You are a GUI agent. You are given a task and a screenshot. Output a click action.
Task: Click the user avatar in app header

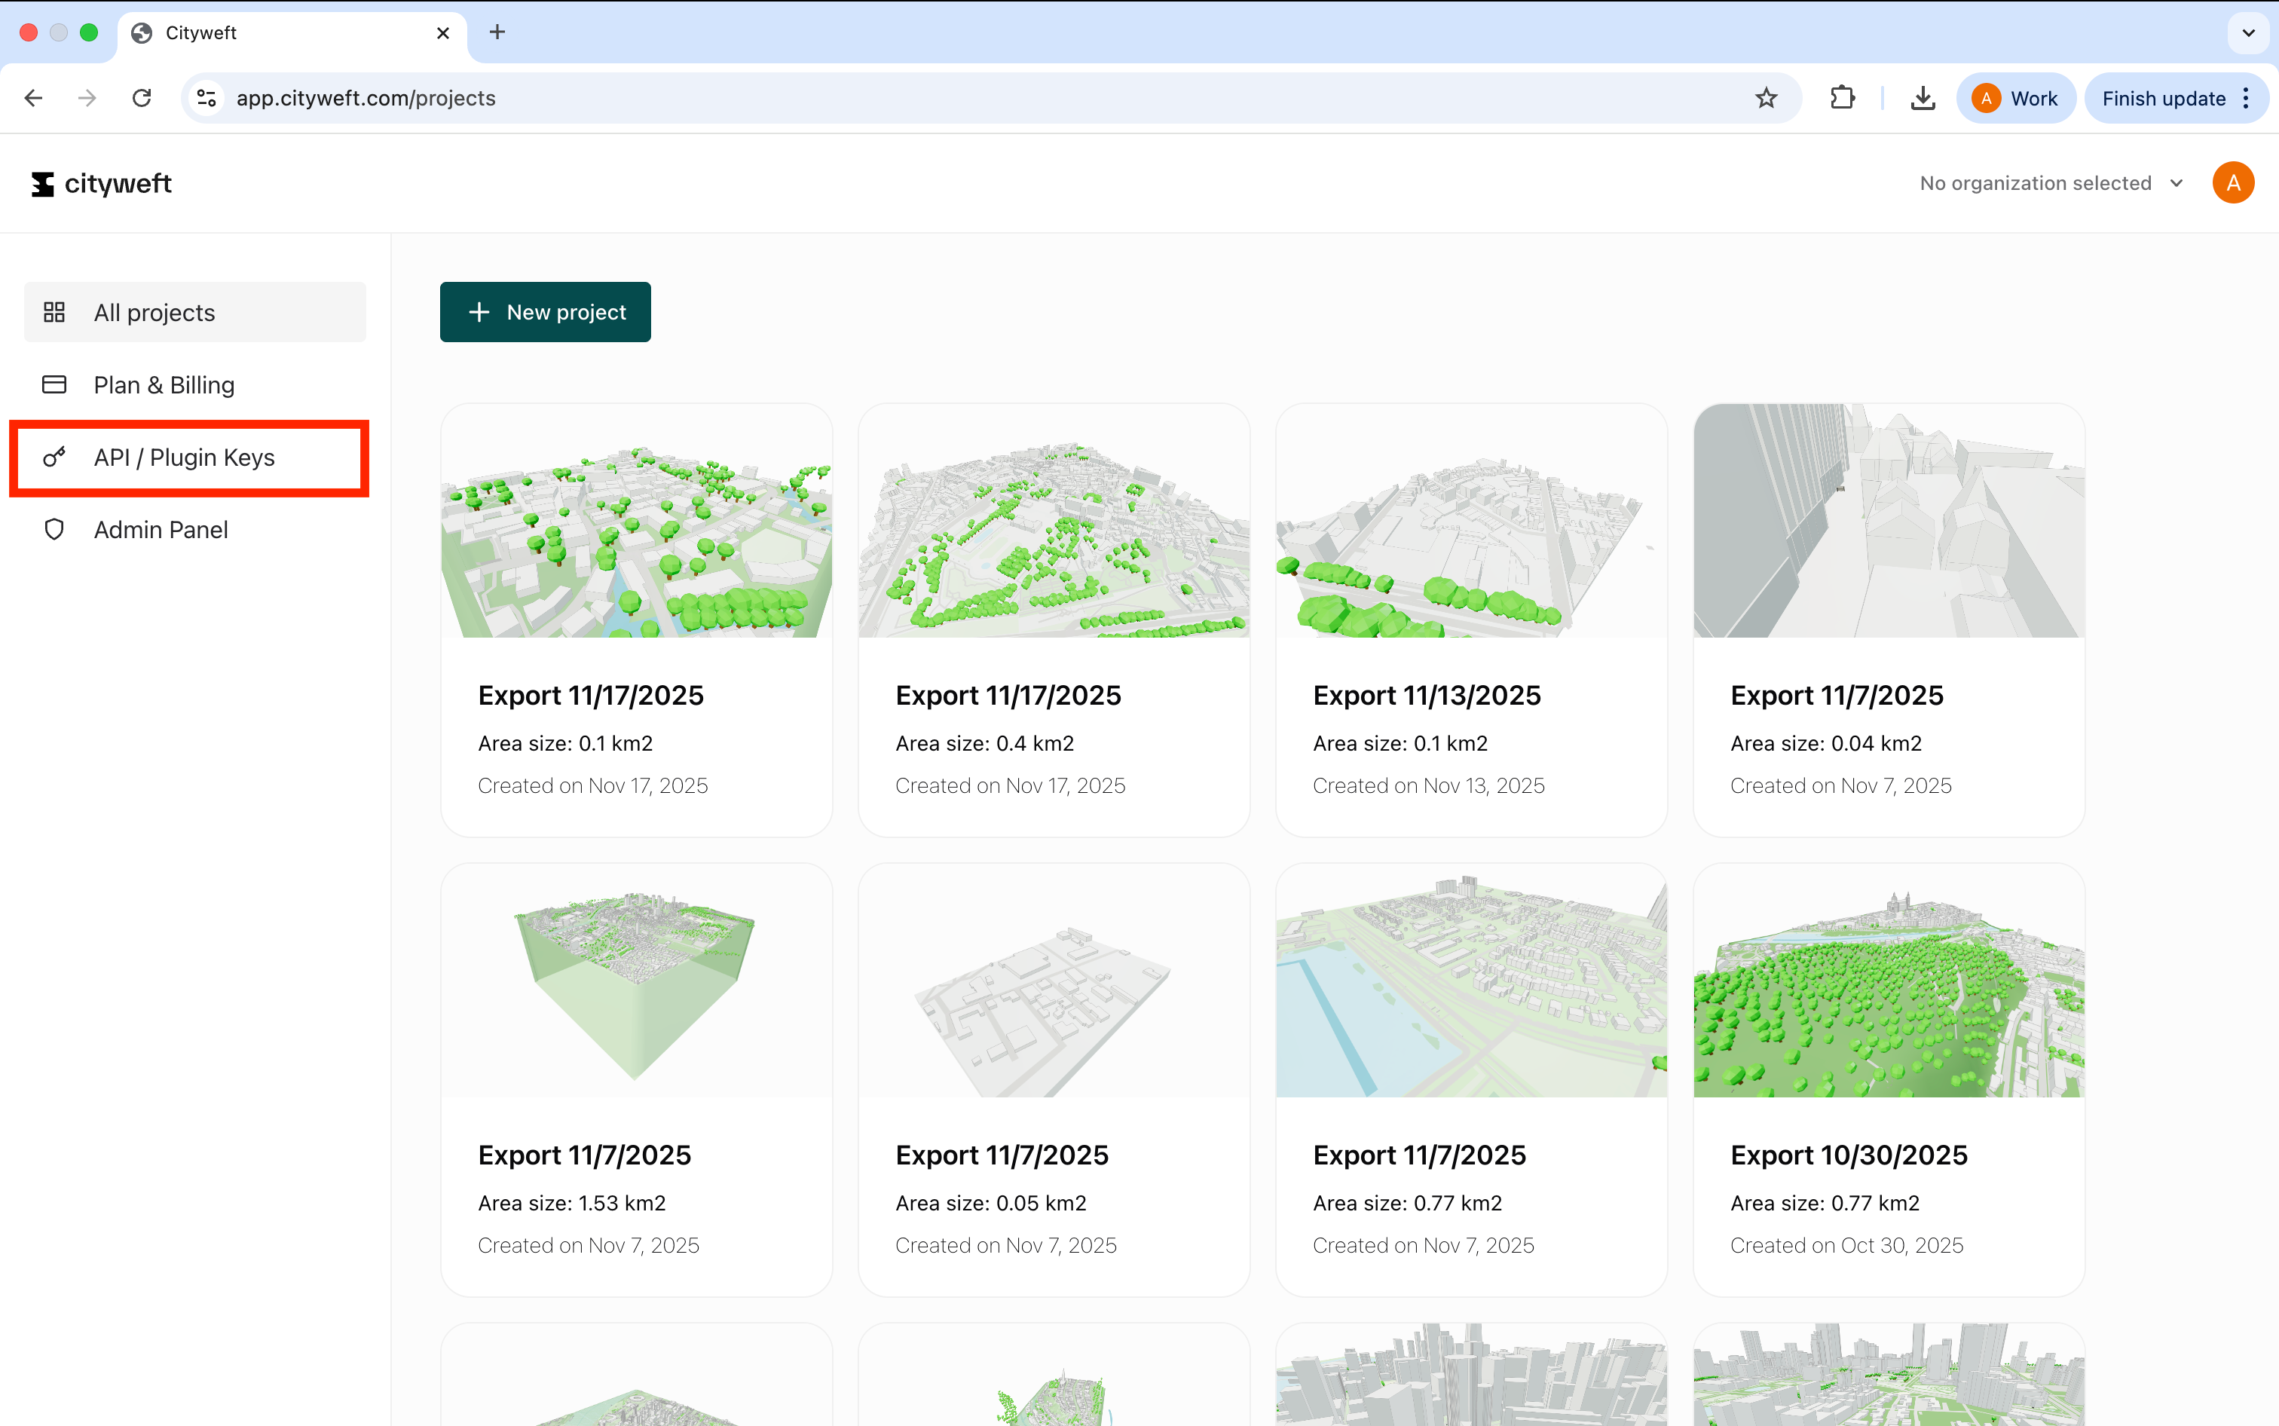(x=2232, y=183)
